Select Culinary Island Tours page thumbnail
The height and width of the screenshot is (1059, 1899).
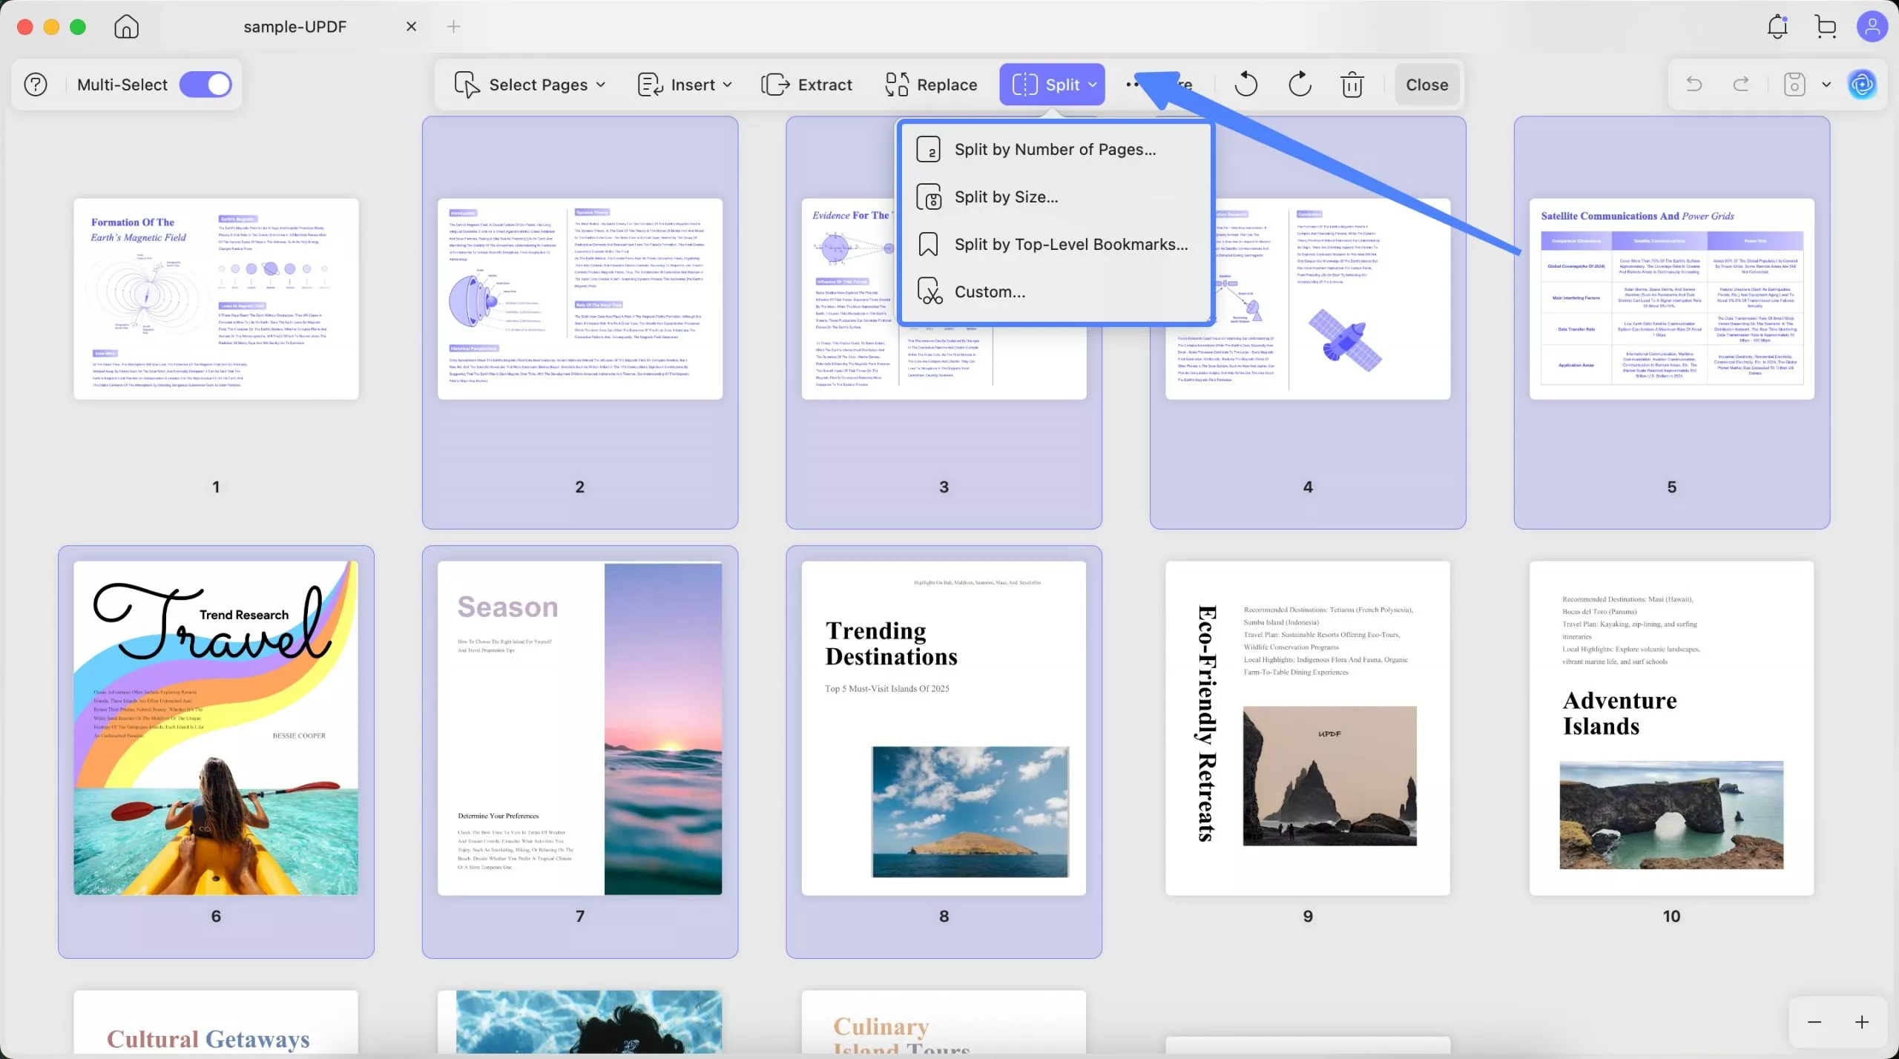point(944,1021)
